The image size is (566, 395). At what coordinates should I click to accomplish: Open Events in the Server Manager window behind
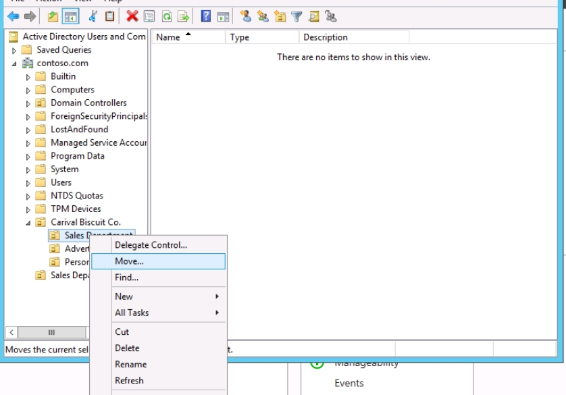[349, 383]
